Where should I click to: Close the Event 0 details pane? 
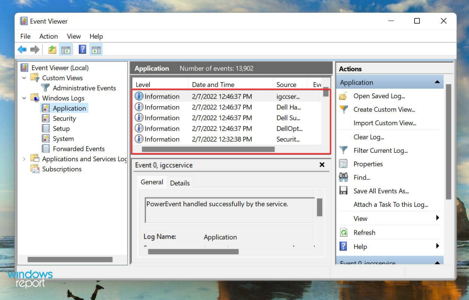[322, 165]
